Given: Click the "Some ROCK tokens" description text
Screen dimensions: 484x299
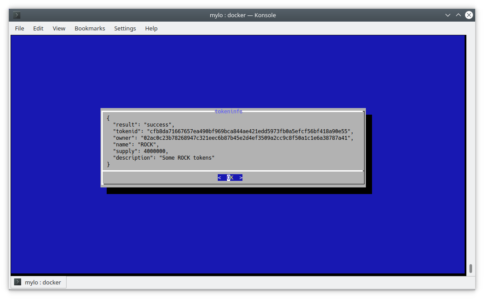Looking at the screenshot, I should [x=187, y=158].
